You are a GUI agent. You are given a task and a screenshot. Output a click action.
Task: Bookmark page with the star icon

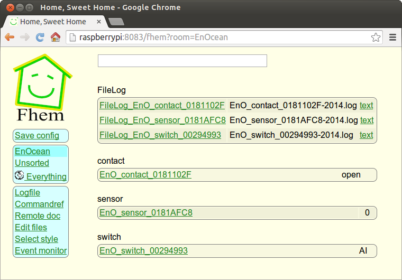tap(376, 37)
